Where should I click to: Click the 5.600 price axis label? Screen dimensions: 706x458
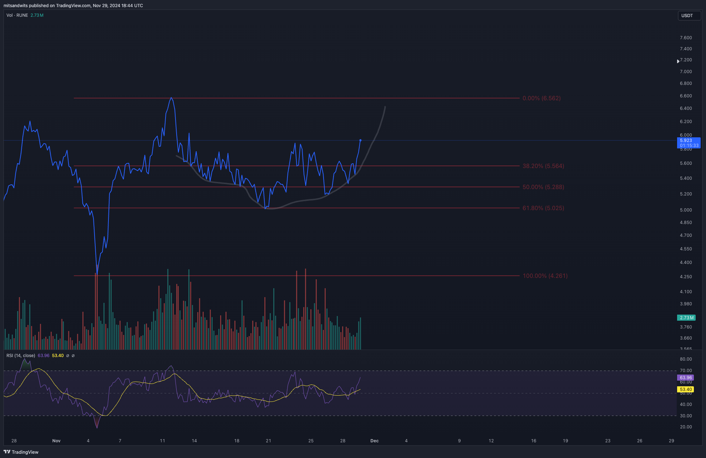(686, 163)
